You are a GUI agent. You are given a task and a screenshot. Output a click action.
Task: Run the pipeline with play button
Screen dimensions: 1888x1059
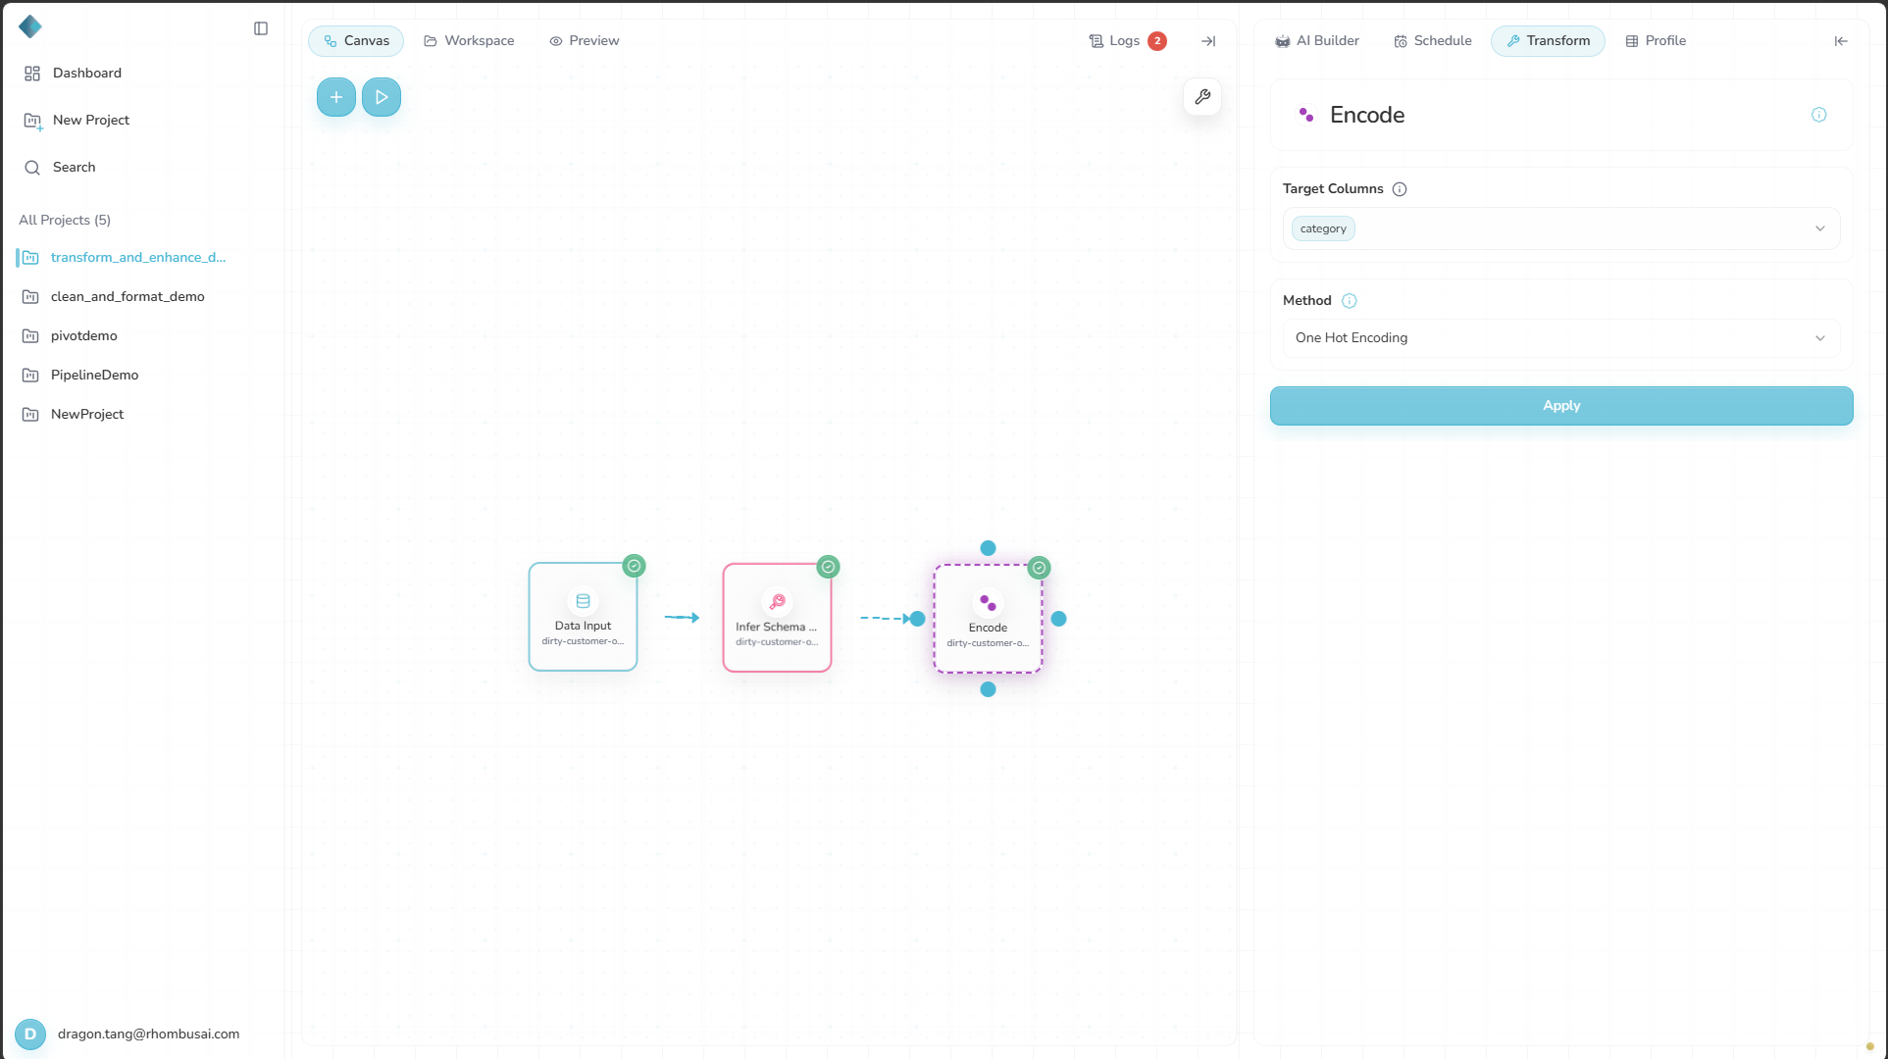point(382,97)
